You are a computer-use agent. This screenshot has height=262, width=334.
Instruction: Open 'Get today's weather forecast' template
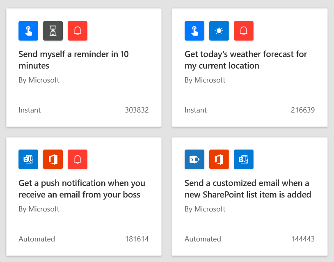(x=246, y=60)
